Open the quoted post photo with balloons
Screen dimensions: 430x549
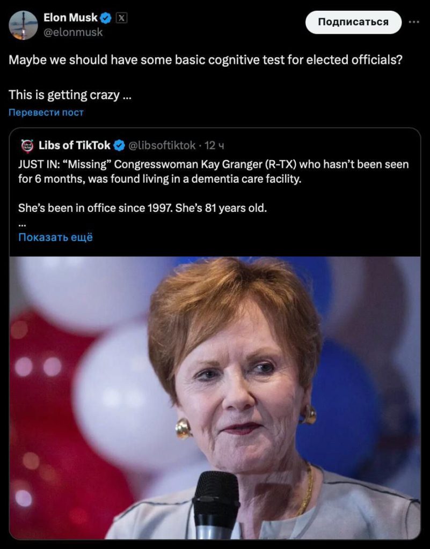tap(215, 397)
